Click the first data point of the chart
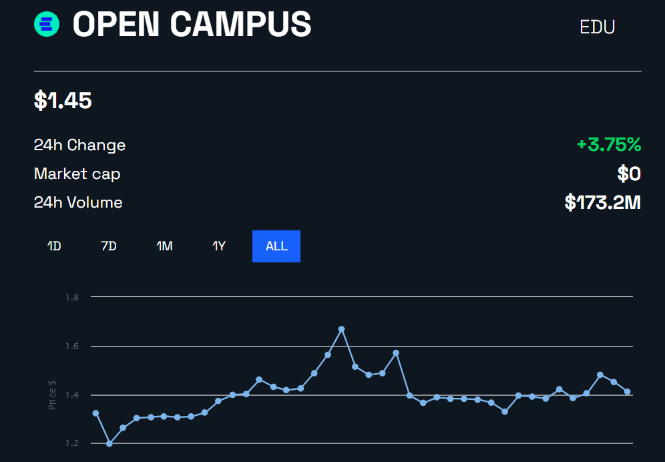The height and width of the screenshot is (462, 665). pyautogui.click(x=96, y=413)
